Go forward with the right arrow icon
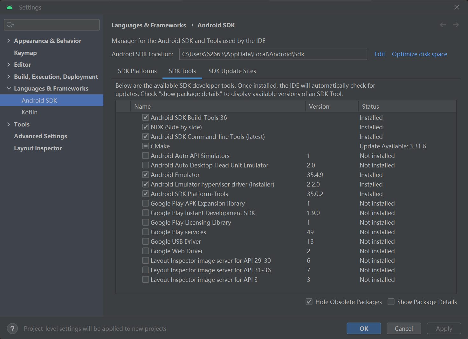Viewport: 468px width, 339px height. tap(456, 25)
